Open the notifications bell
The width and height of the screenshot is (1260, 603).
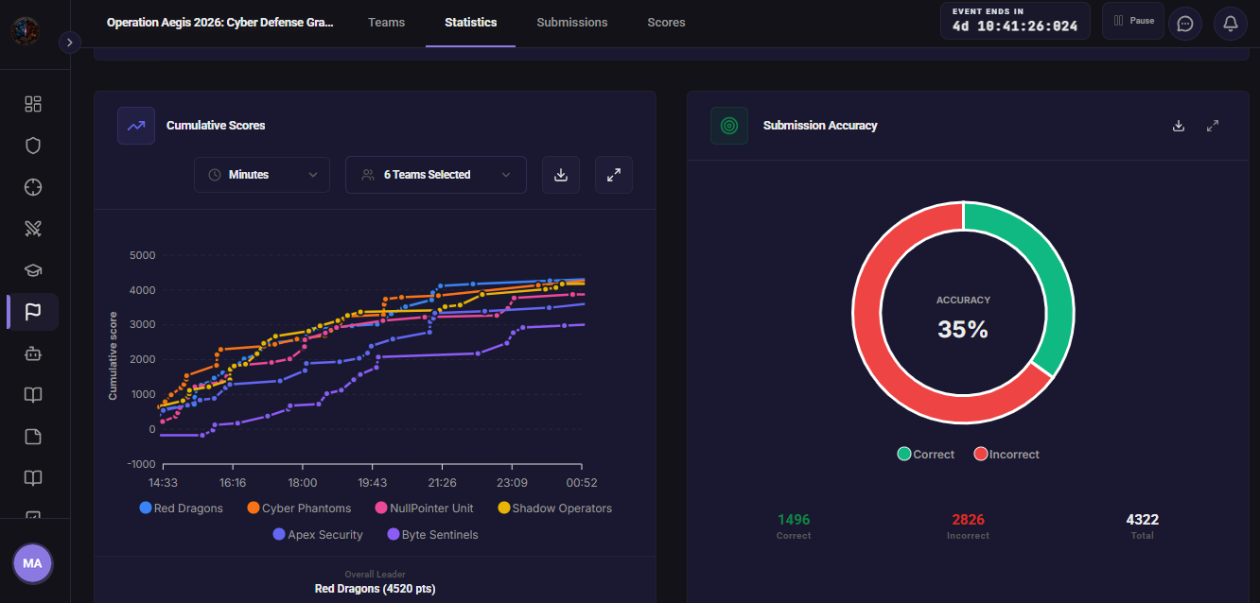pyautogui.click(x=1231, y=24)
